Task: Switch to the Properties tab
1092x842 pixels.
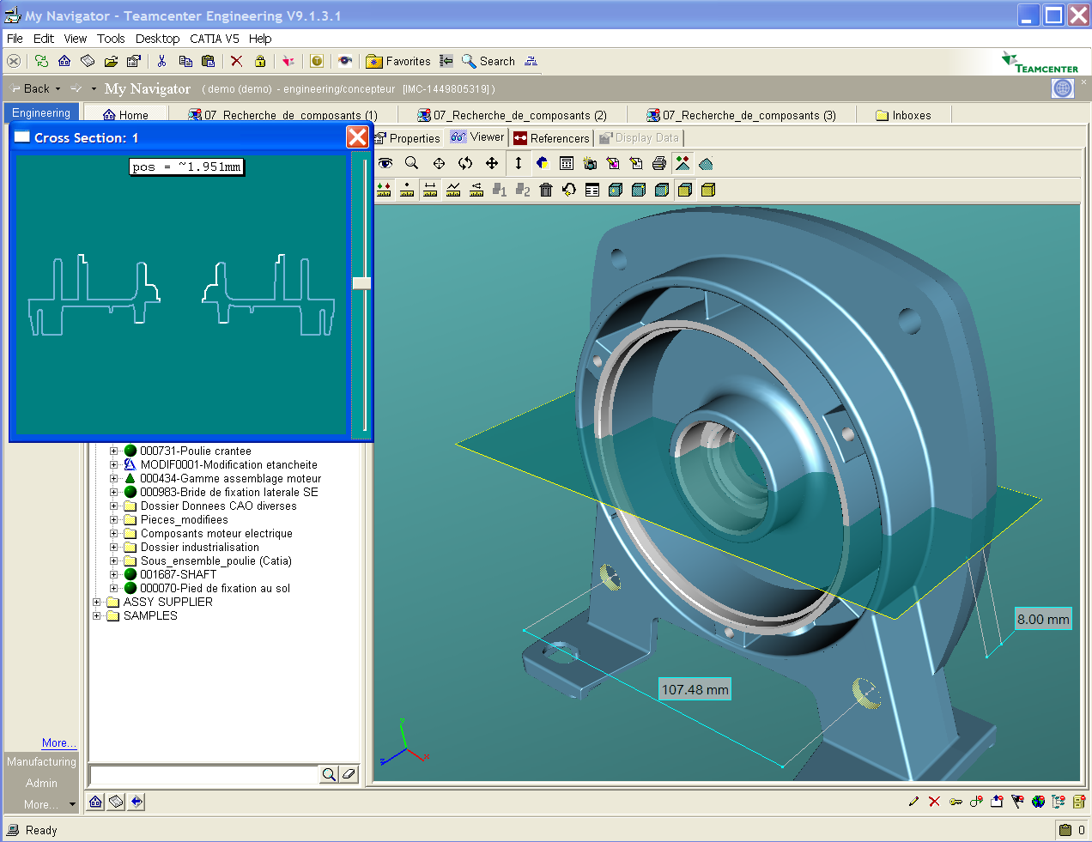Action: [x=407, y=137]
